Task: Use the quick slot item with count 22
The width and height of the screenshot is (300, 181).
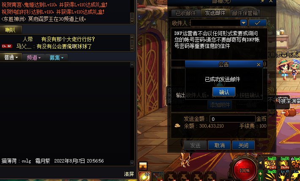Action: pos(145,176)
